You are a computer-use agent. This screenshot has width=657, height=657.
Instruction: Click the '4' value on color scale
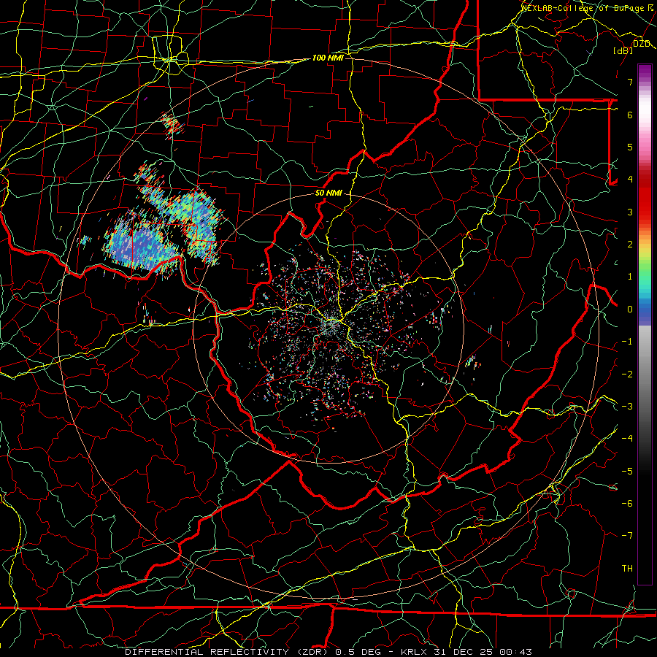click(630, 180)
